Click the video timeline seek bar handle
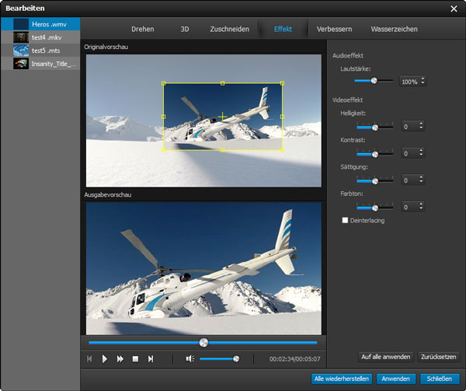 pos(203,342)
